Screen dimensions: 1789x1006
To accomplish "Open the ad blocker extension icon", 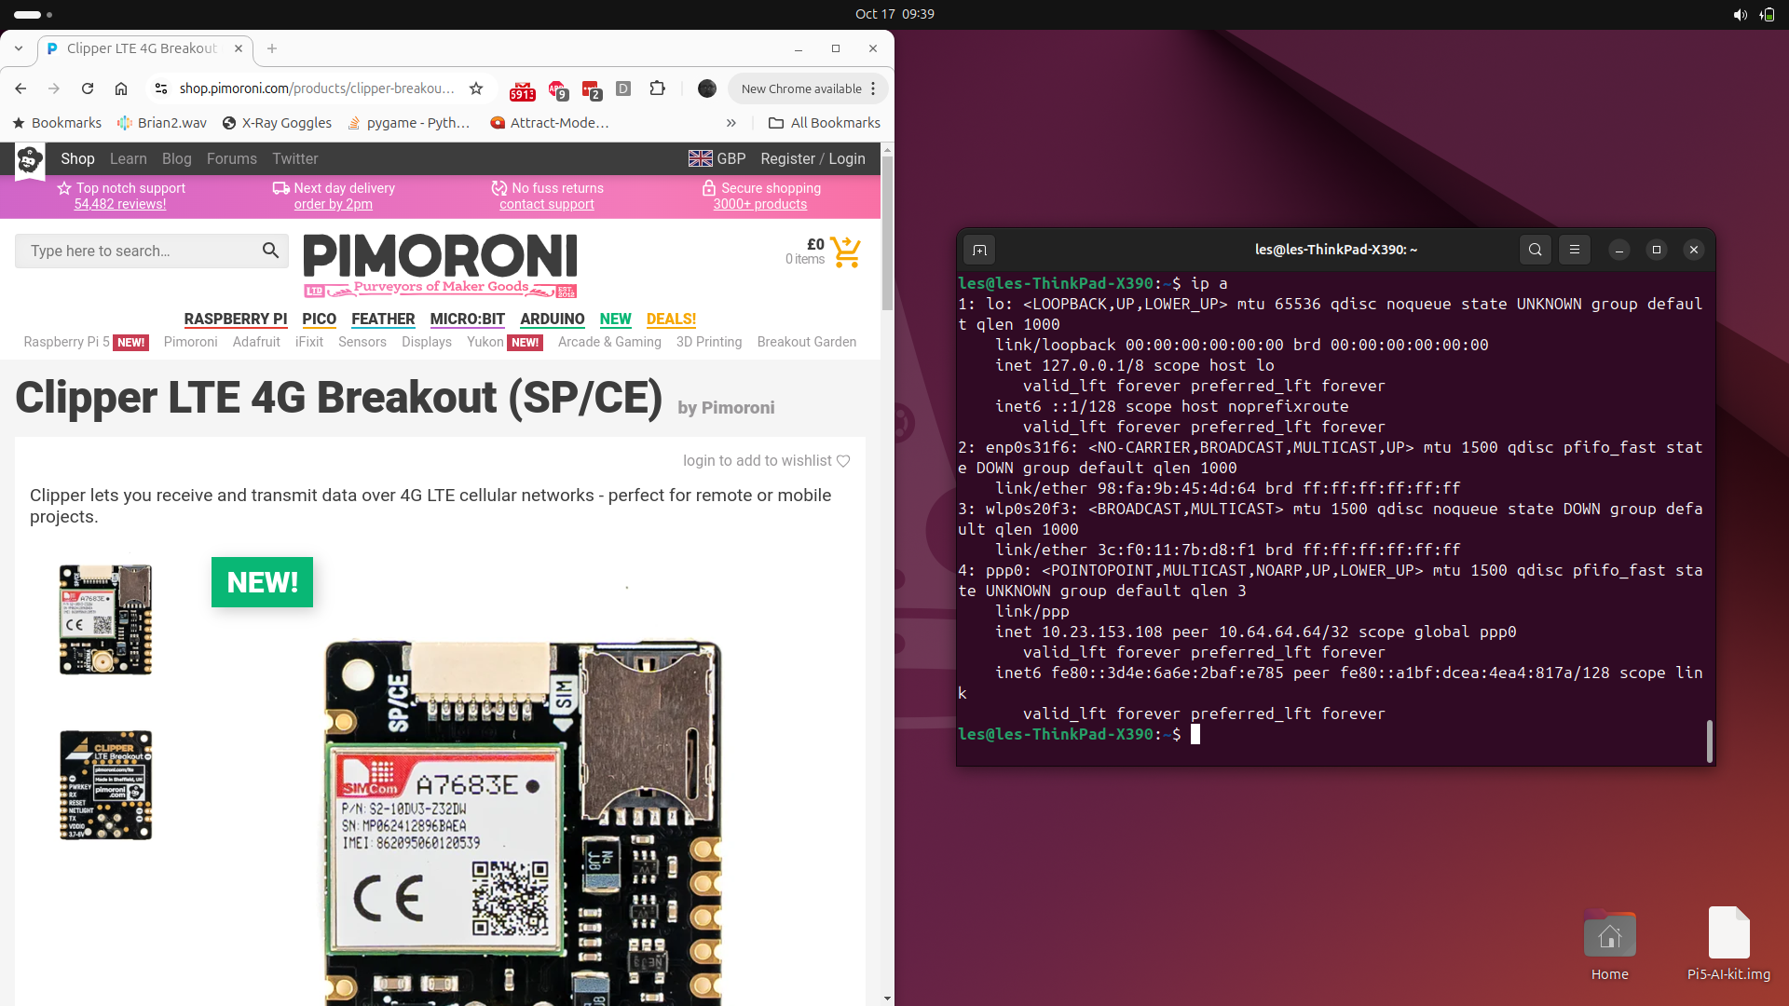I will pyautogui.click(x=557, y=89).
